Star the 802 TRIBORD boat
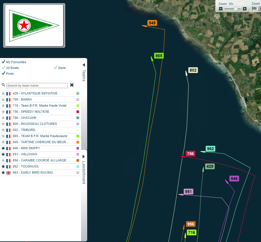Viewport: 261px width, 242px height. [x=3, y=130]
